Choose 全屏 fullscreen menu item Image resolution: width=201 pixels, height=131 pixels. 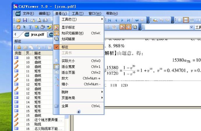tap(78, 106)
